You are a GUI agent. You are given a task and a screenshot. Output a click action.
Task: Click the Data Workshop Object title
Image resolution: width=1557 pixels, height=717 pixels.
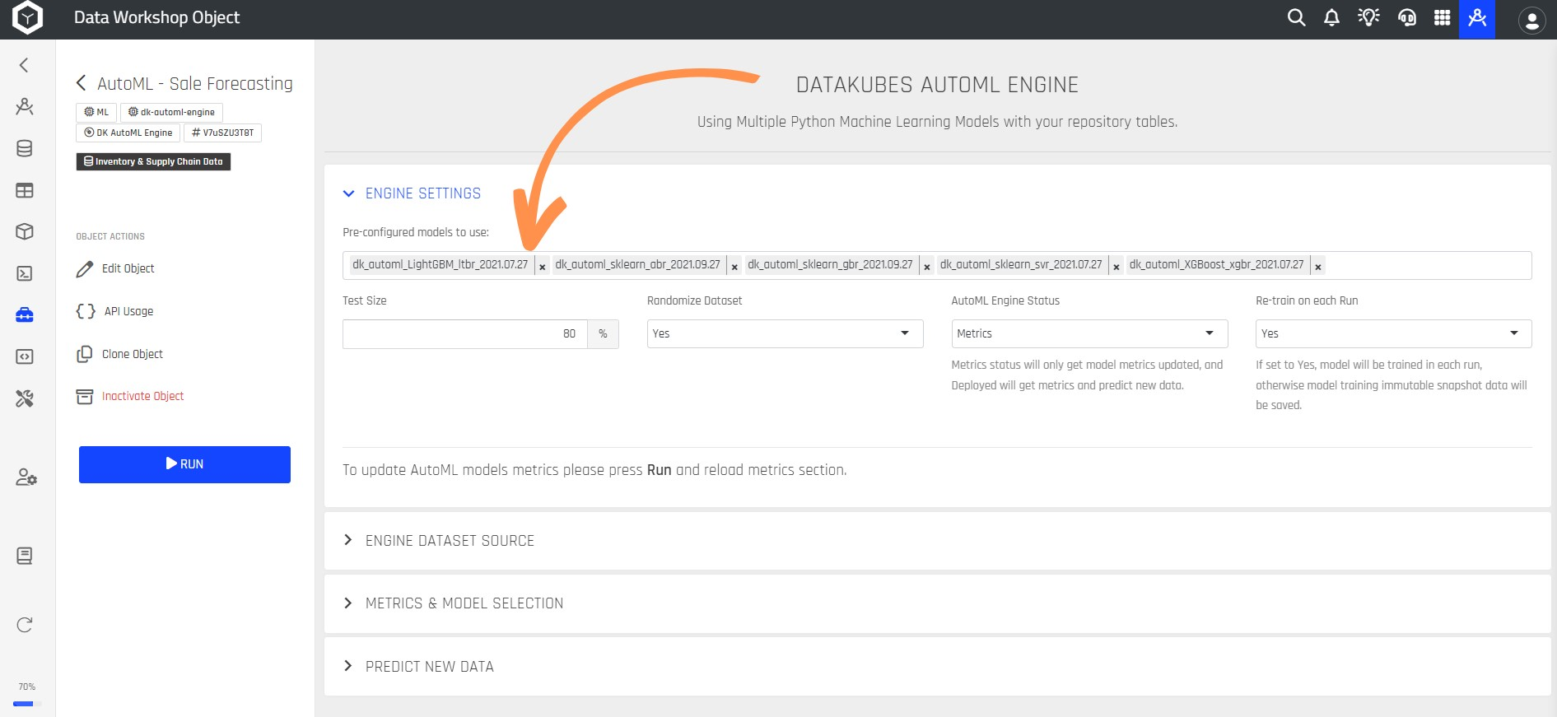[157, 17]
